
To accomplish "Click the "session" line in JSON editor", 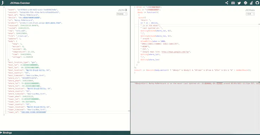I will (34, 12).
